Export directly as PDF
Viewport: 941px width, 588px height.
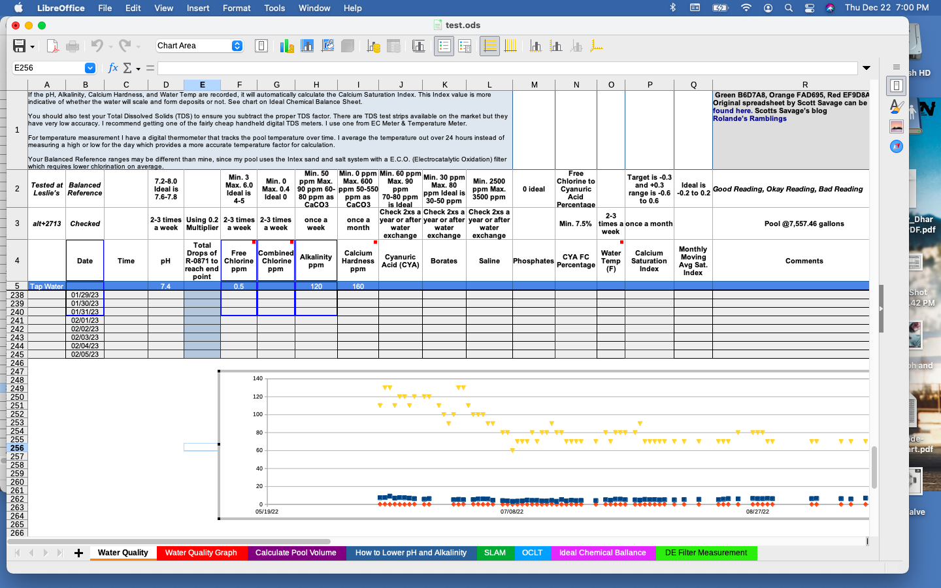[53, 46]
